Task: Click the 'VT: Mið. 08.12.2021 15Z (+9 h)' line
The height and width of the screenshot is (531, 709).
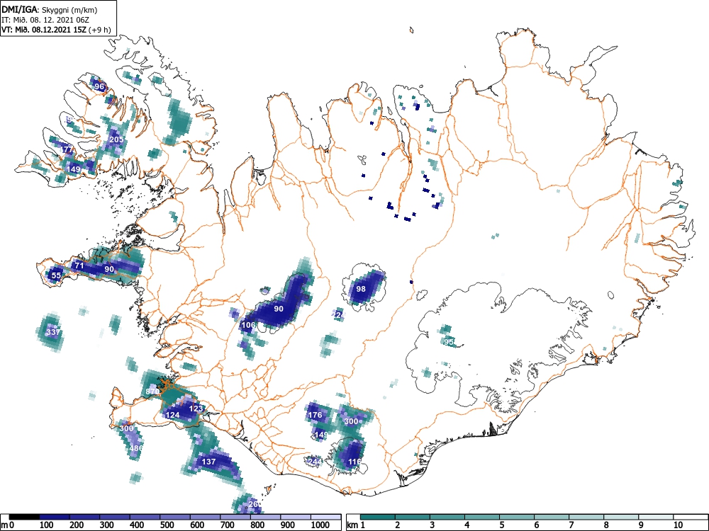Action: (55, 30)
